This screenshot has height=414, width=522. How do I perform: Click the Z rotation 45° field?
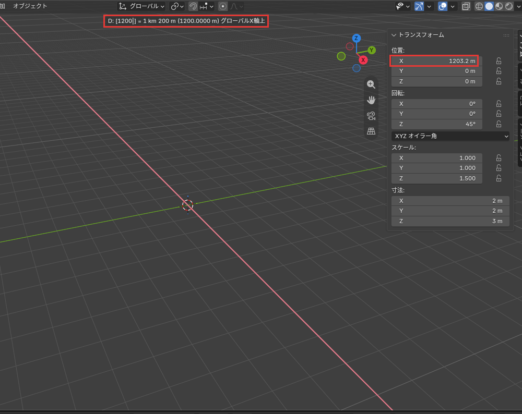coord(436,124)
